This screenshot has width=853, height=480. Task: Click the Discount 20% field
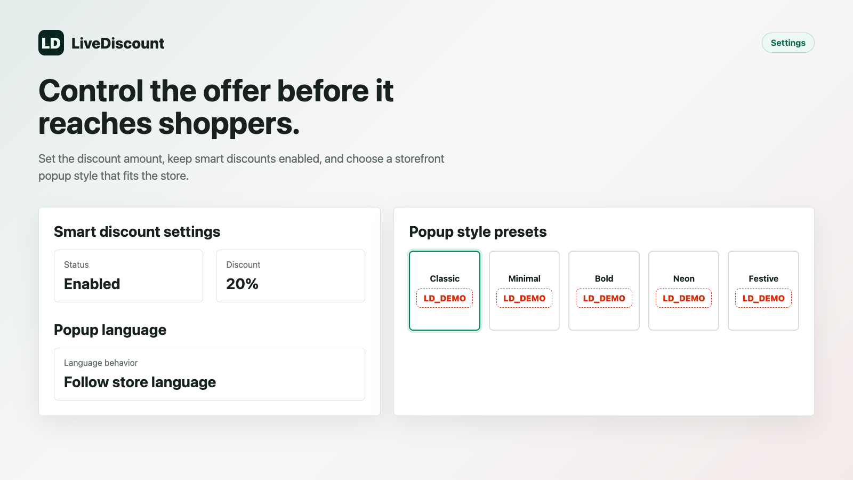coord(291,276)
